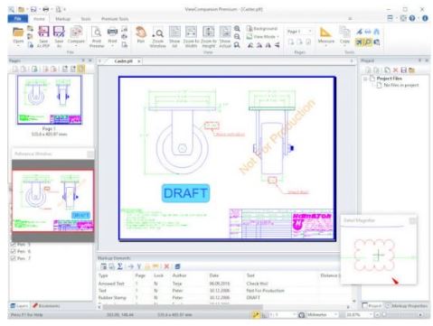Click the Open folder icon in ribbon
Screen dimensions: 433x326
pyautogui.click(x=18, y=32)
